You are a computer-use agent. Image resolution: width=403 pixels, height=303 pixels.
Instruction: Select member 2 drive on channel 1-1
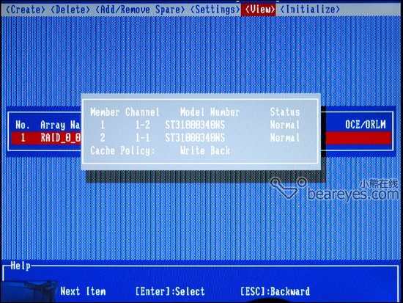coord(195,138)
